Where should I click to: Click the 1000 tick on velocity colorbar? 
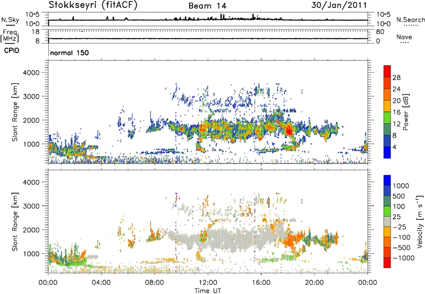point(401,186)
